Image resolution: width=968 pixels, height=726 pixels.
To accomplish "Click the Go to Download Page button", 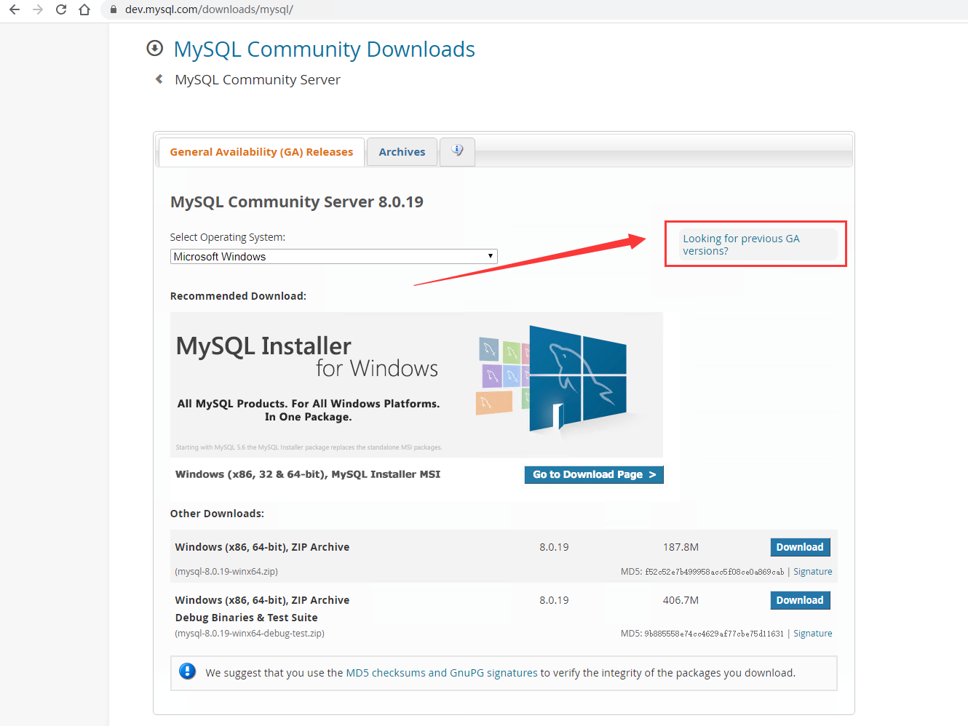I will (594, 474).
